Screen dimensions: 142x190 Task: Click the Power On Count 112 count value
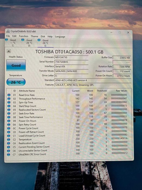click(122, 71)
